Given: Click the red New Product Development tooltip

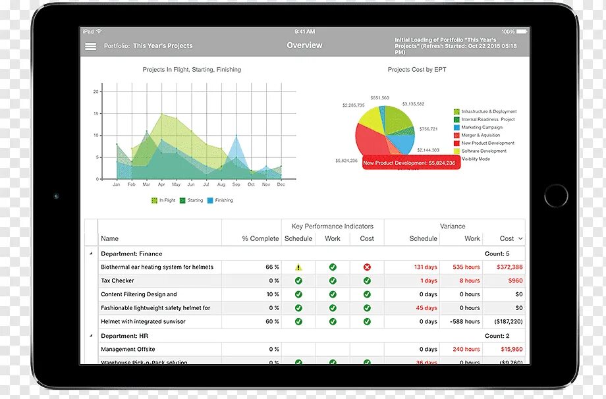Looking at the screenshot, I should [x=411, y=163].
